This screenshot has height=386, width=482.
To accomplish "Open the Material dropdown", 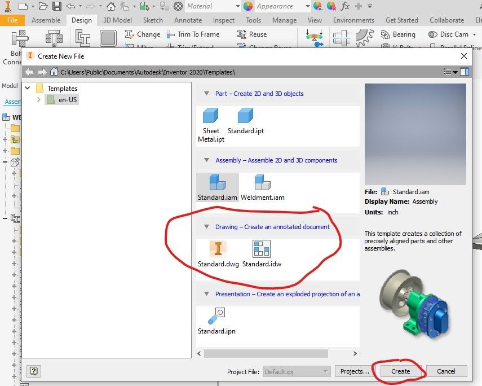I will tap(237, 6).
